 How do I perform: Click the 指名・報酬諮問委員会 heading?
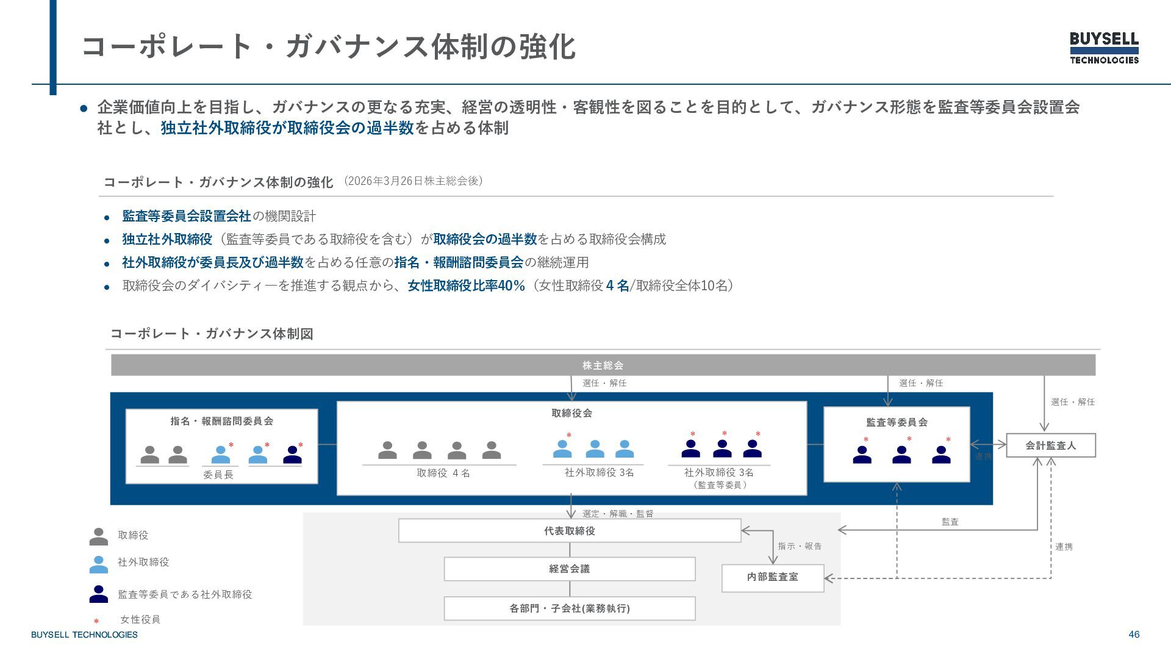tap(221, 421)
